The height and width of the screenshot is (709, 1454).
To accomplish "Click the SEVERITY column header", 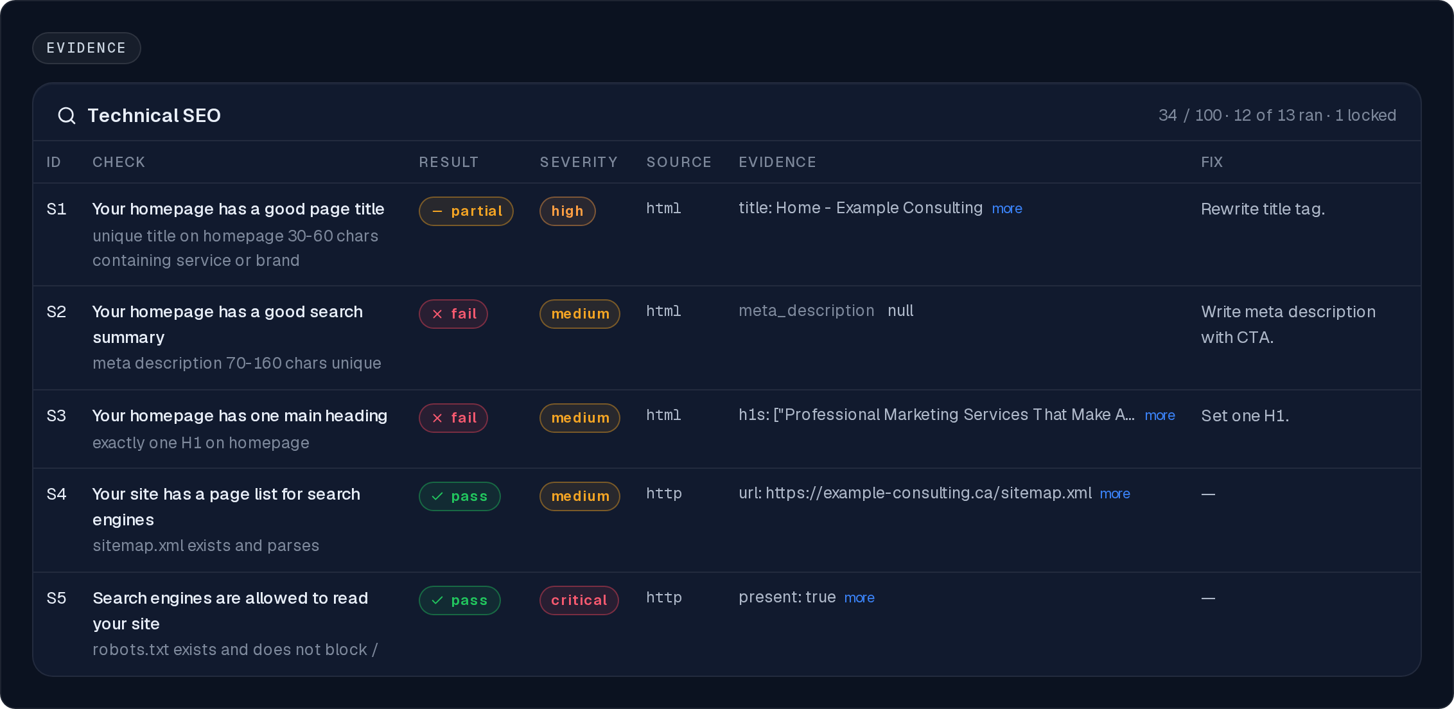I will (579, 162).
